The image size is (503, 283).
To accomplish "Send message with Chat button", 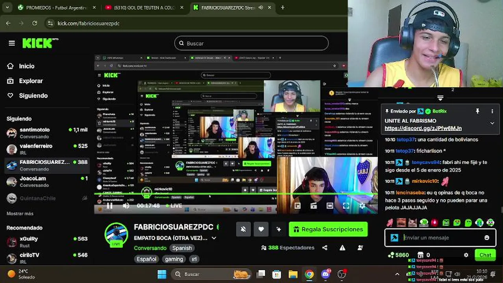I will [x=485, y=255].
